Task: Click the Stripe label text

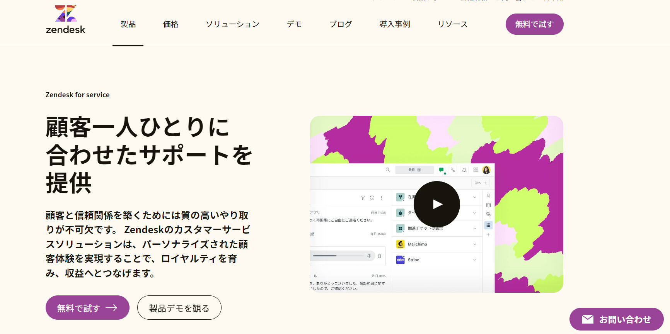Action: pyautogui.click(x=413, y=260)
